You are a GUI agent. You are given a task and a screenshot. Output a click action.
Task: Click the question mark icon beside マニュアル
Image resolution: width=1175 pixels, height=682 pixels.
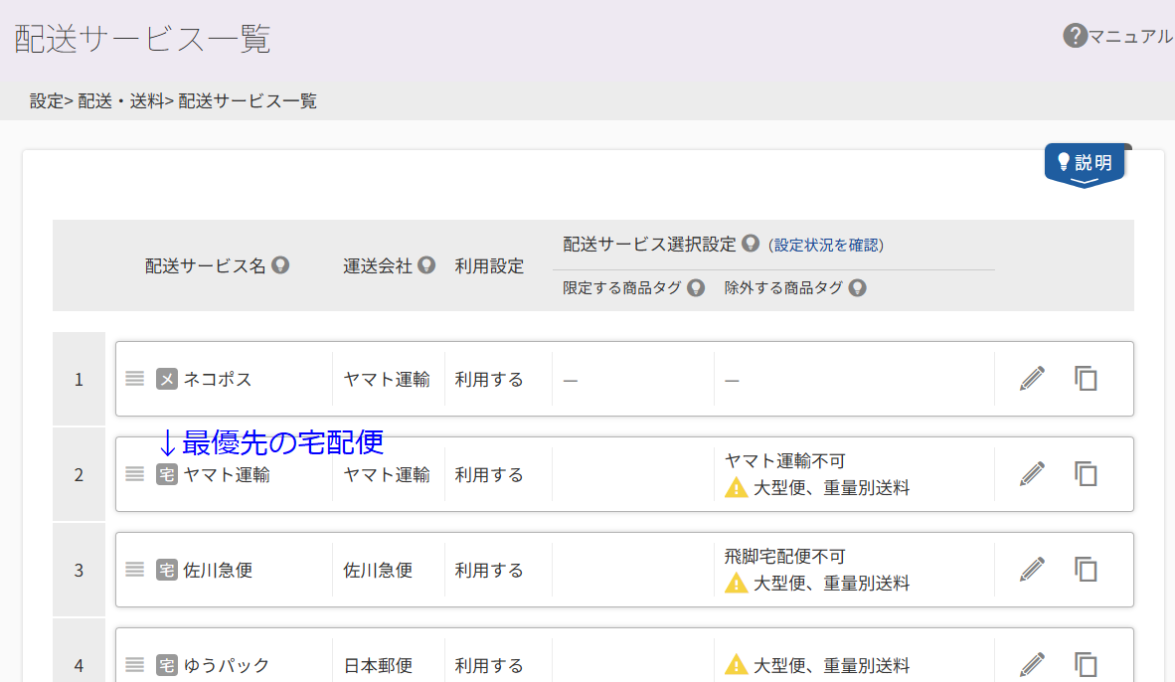(1075, 35)
